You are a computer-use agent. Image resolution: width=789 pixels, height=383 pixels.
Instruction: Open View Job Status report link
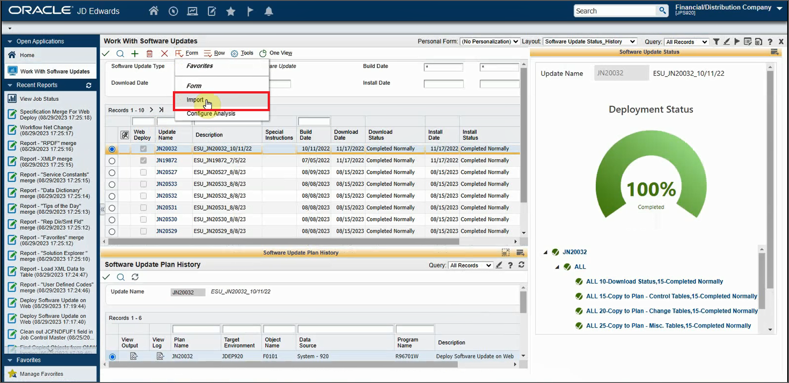pyautogui.click(x=39, y=99)
